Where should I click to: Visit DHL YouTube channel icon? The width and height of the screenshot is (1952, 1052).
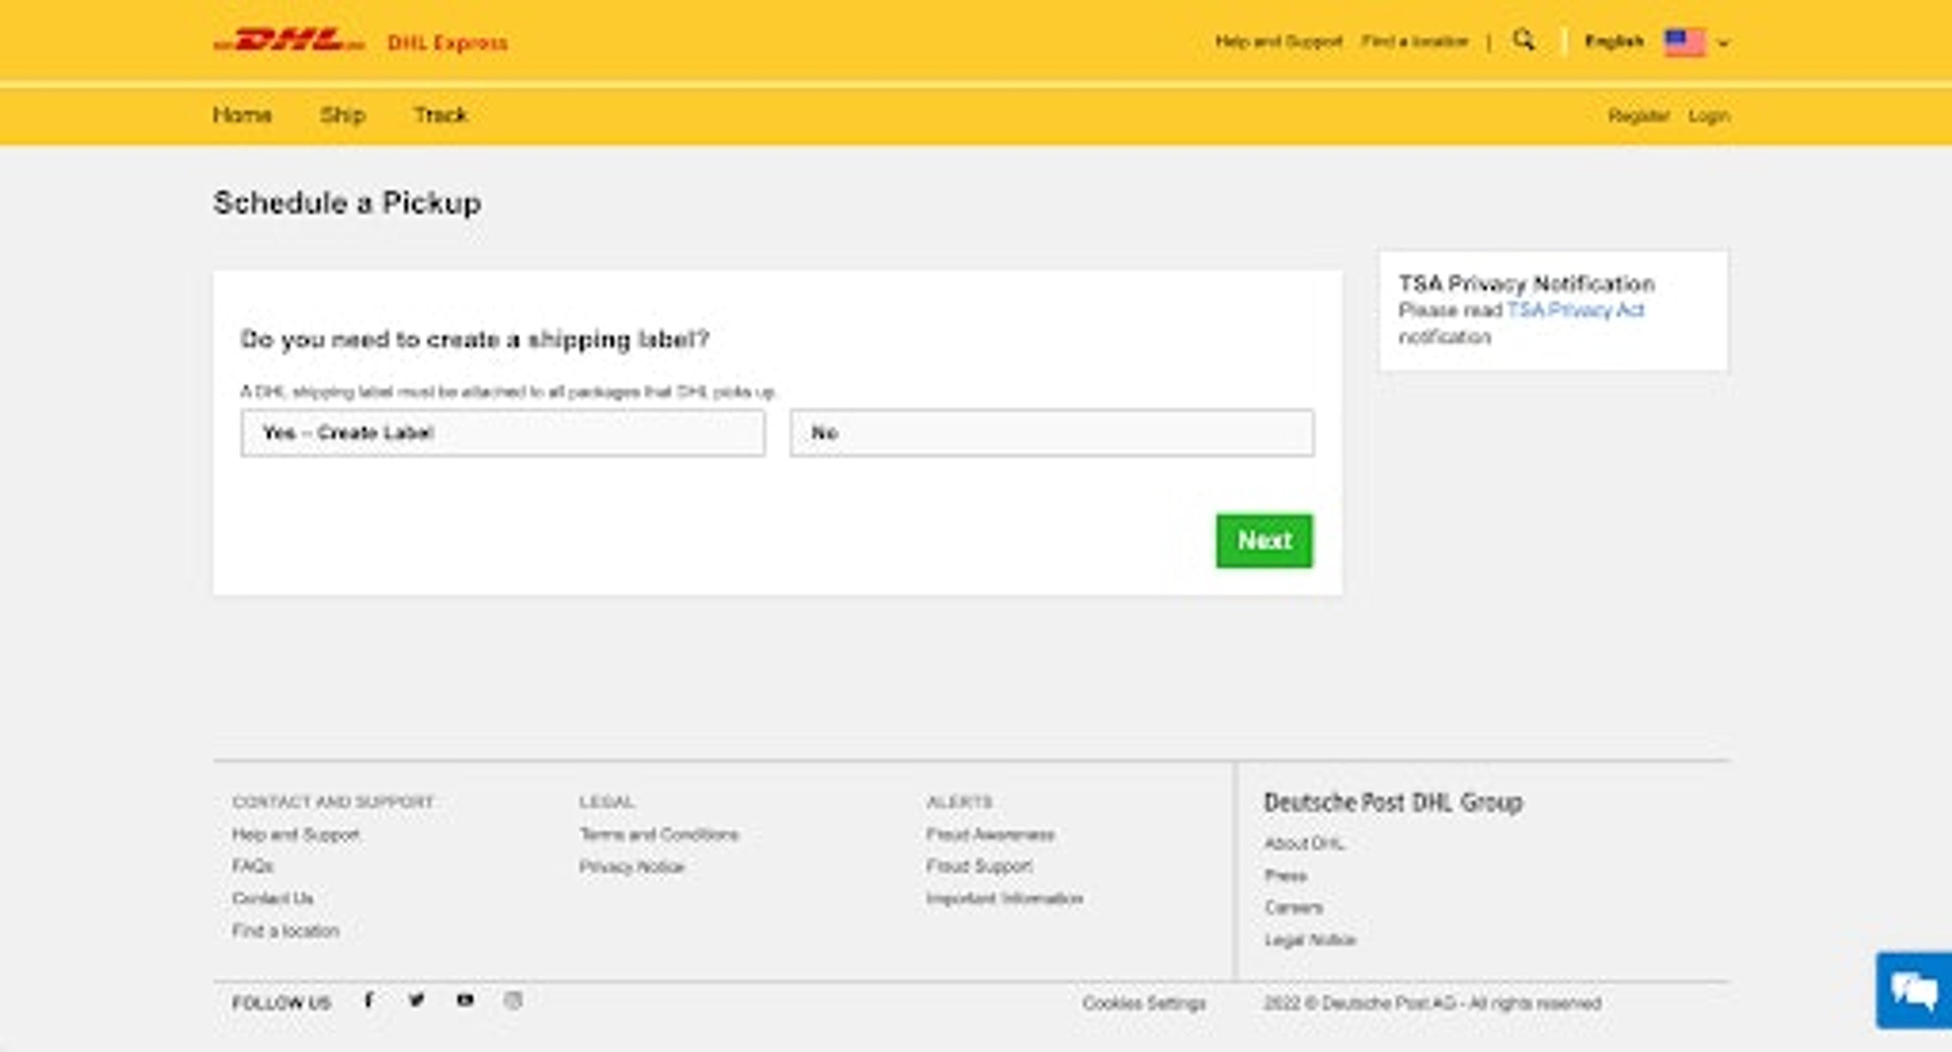coord(464,1001)
